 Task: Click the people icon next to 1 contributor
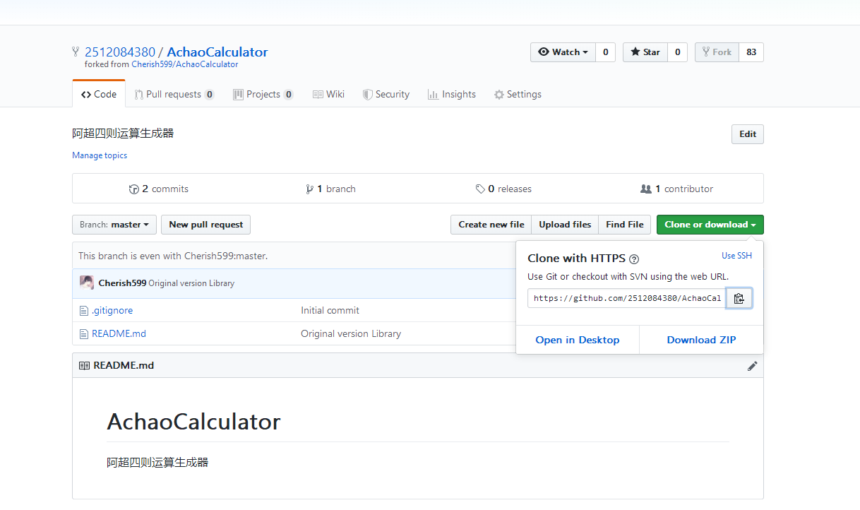pos(645,189)
